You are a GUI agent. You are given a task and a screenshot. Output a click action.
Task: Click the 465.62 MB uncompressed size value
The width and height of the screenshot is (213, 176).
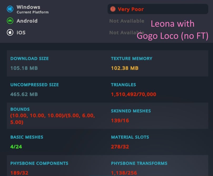coord(24,94)
